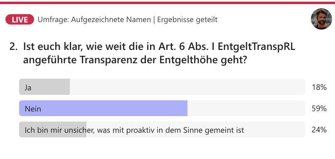
Task: Select the "Ja" answer option
Action: tap(162, 87)
